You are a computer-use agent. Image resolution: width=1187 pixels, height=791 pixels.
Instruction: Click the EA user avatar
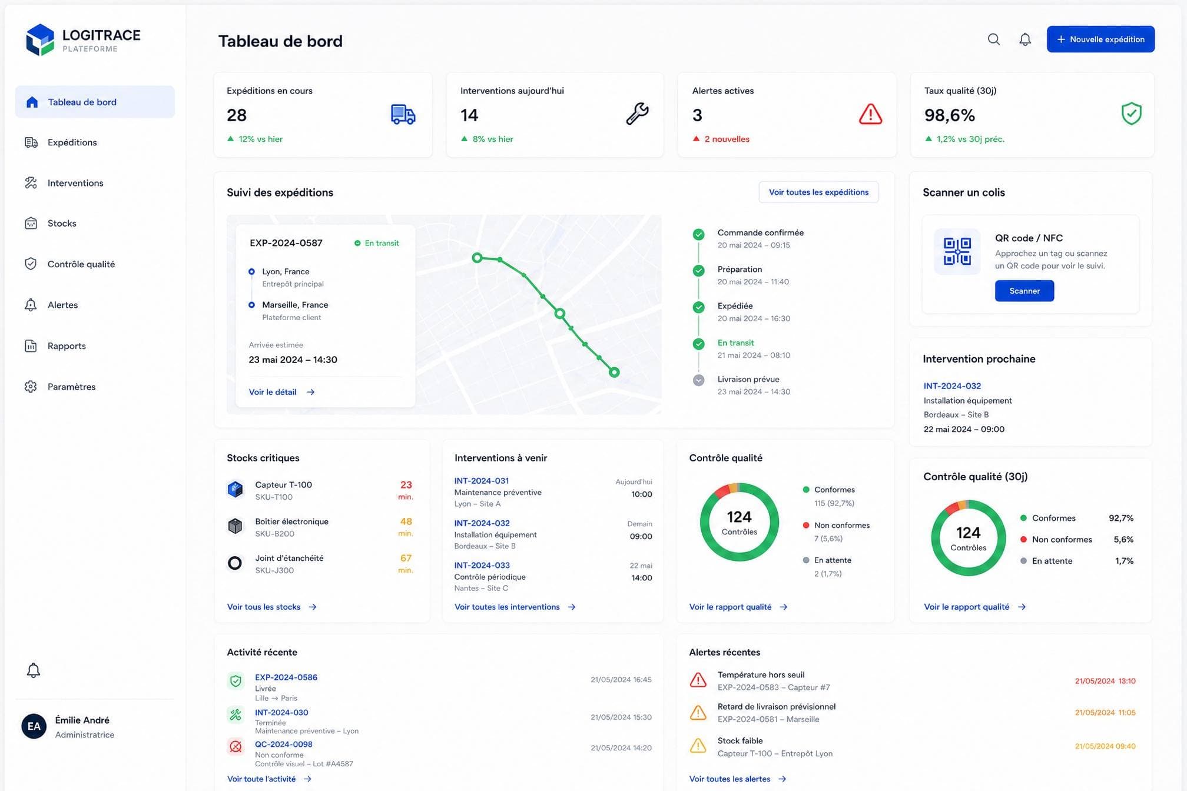point(34,726)
